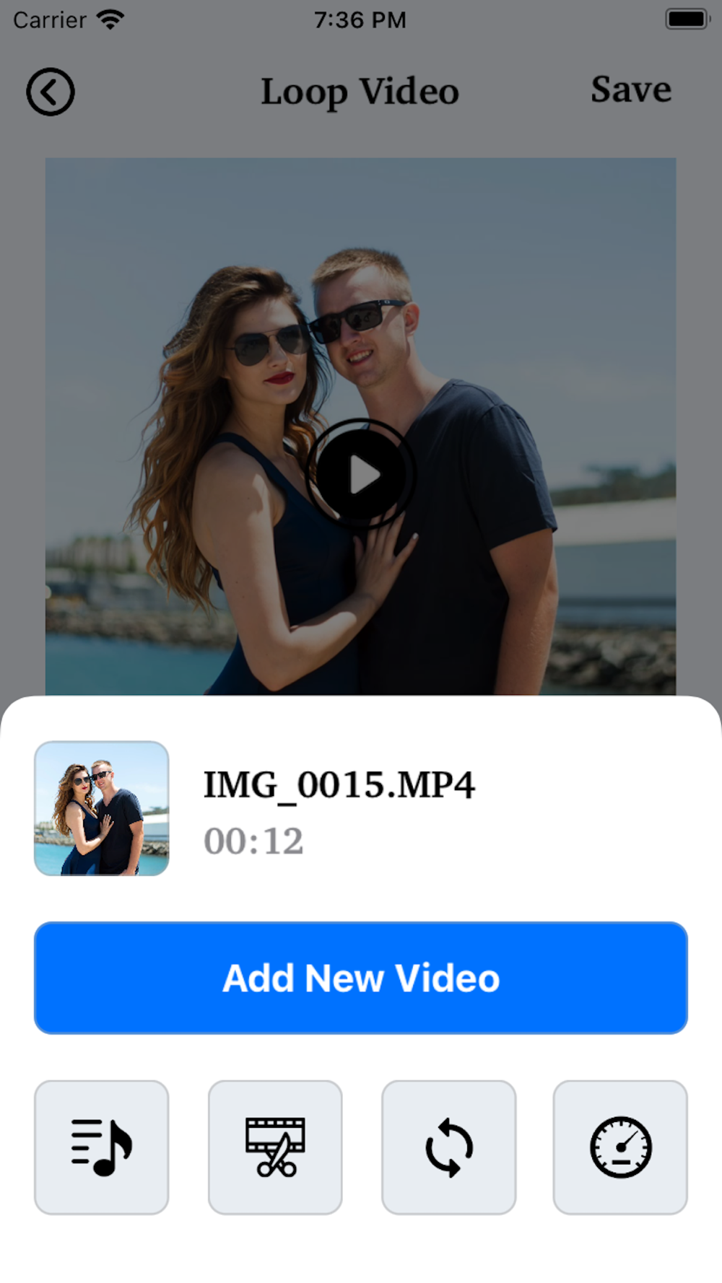Screen dimensions: 722x1283
Task: Open the music playlist tool
Action: [x=102, y=1147]
